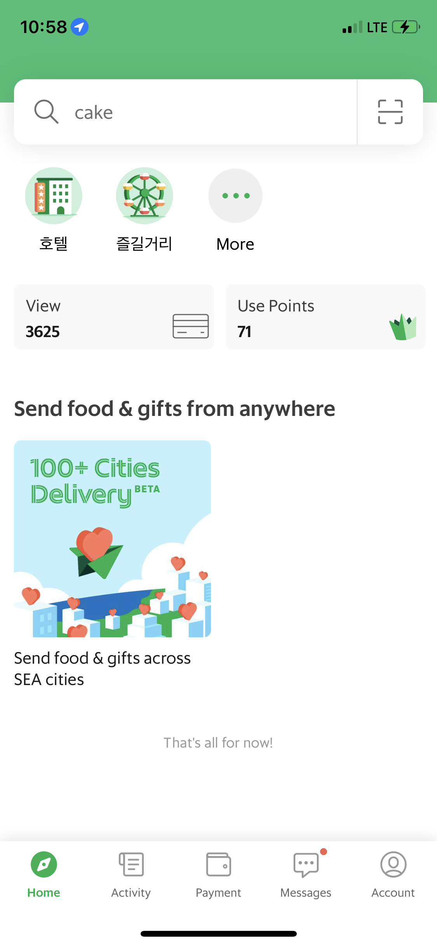Tap the location arrow status icon
The height and width of the screenshot is (946, 437).
(x=80, y=27)
